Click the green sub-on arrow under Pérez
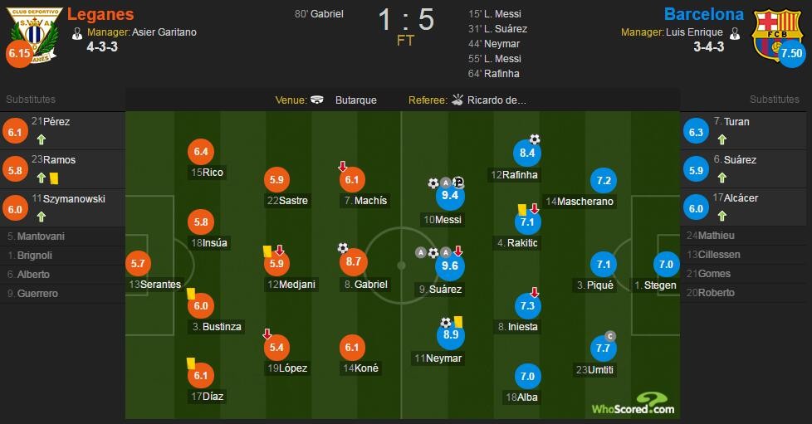 (42, 139)
